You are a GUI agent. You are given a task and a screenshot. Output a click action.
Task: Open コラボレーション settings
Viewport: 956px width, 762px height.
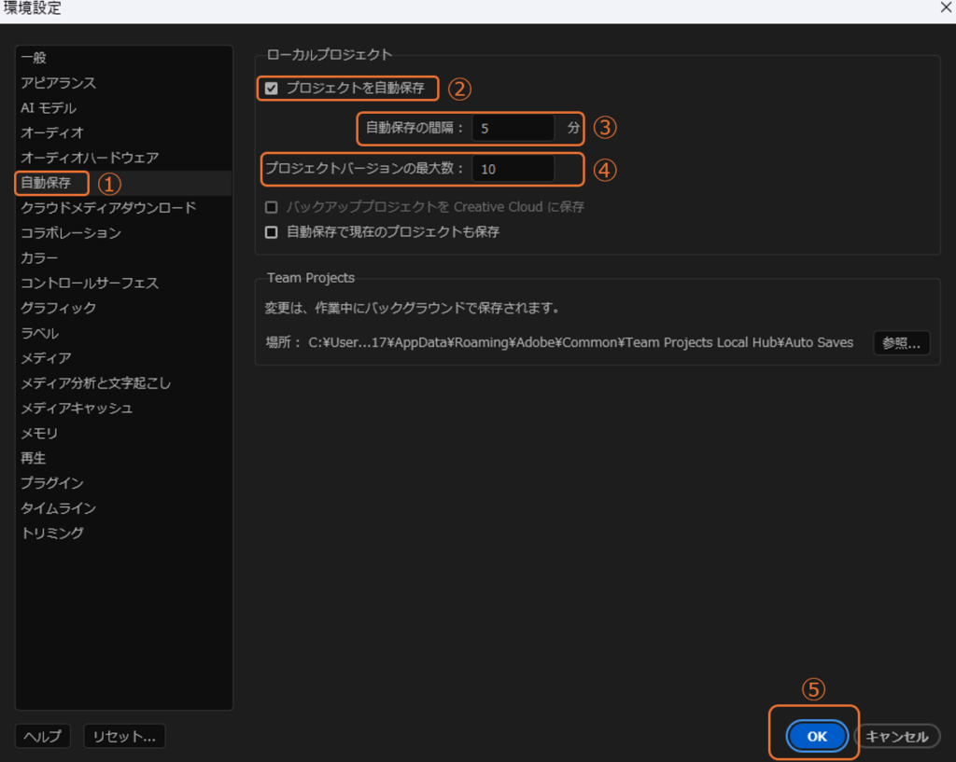click(71, 233)
